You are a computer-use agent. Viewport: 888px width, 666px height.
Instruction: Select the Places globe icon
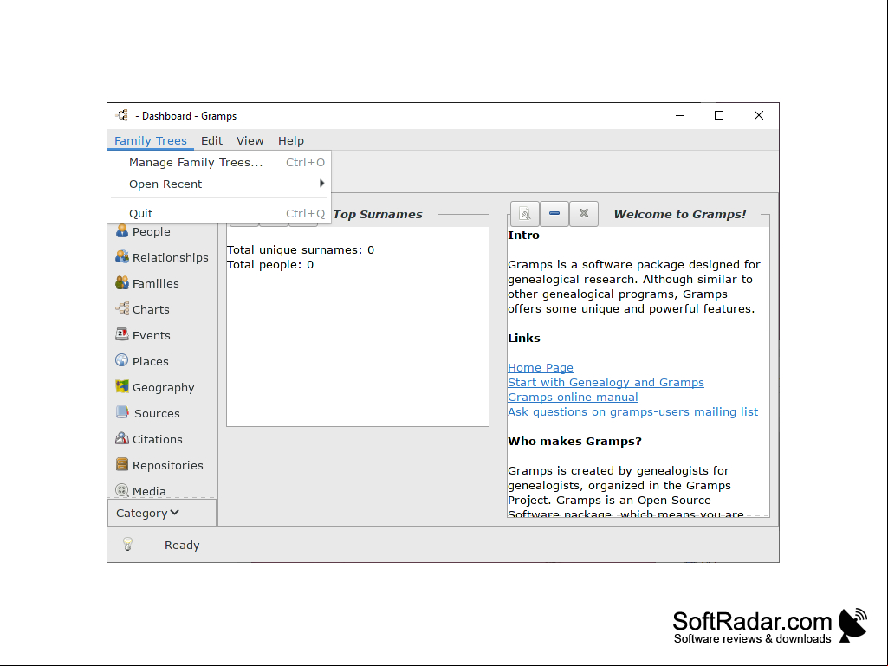(x=122, y=361)
